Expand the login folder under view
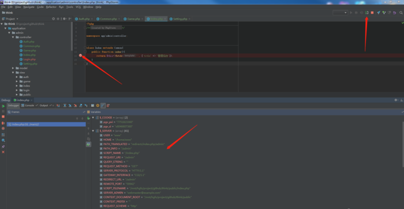This screenshot has width=404, height=209. [x=17, y=90]
